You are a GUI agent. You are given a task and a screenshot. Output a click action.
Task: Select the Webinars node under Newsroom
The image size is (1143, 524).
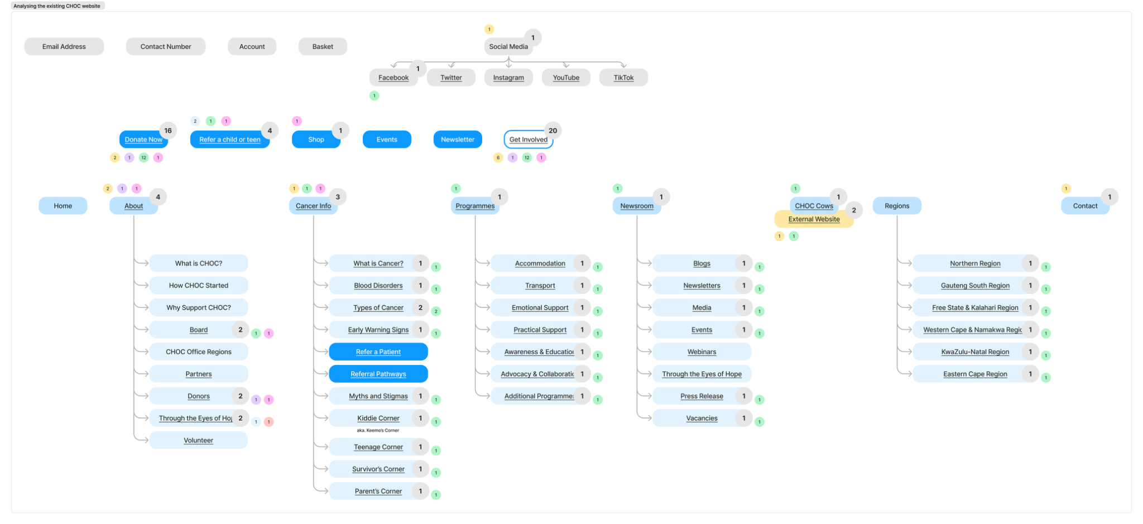click(x=702, y=352)
